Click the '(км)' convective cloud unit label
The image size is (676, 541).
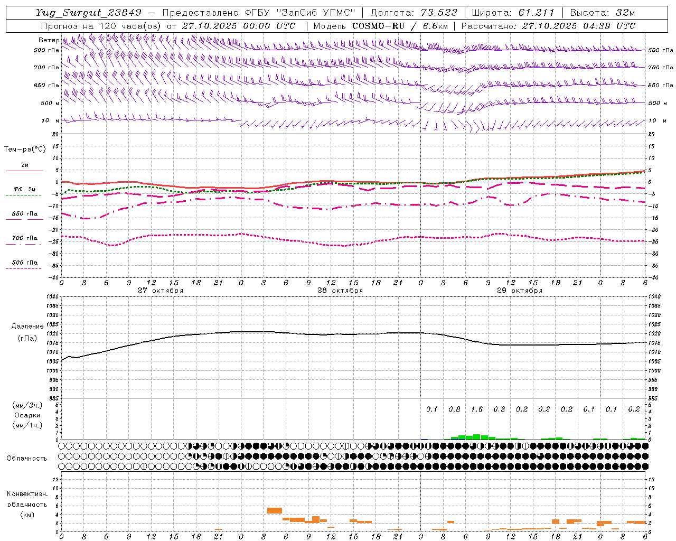click(x=27, y=515)
